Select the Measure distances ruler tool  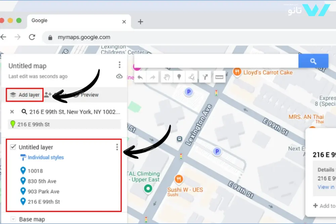219,77
